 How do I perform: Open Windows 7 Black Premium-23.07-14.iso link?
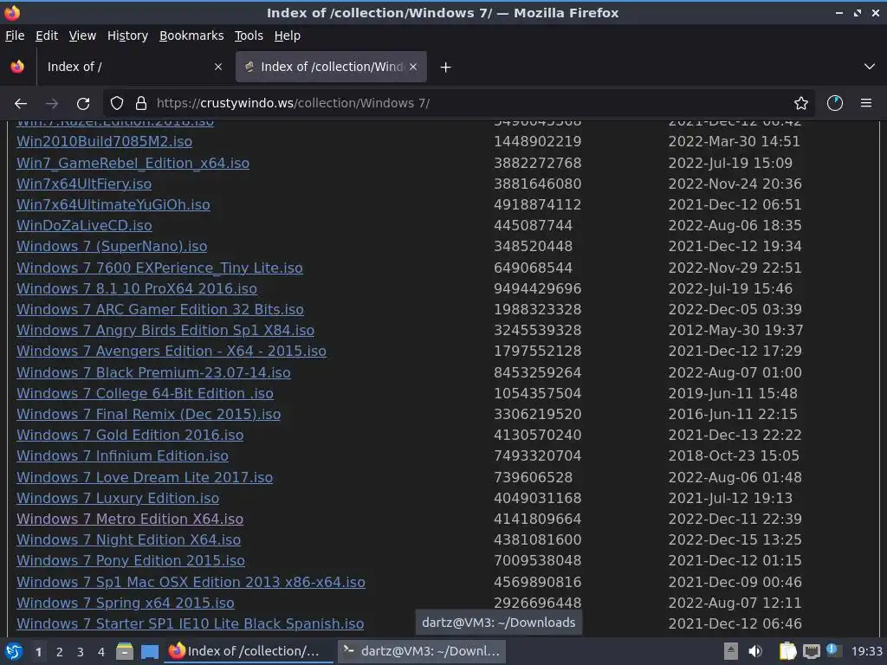[x=153, y=372]
